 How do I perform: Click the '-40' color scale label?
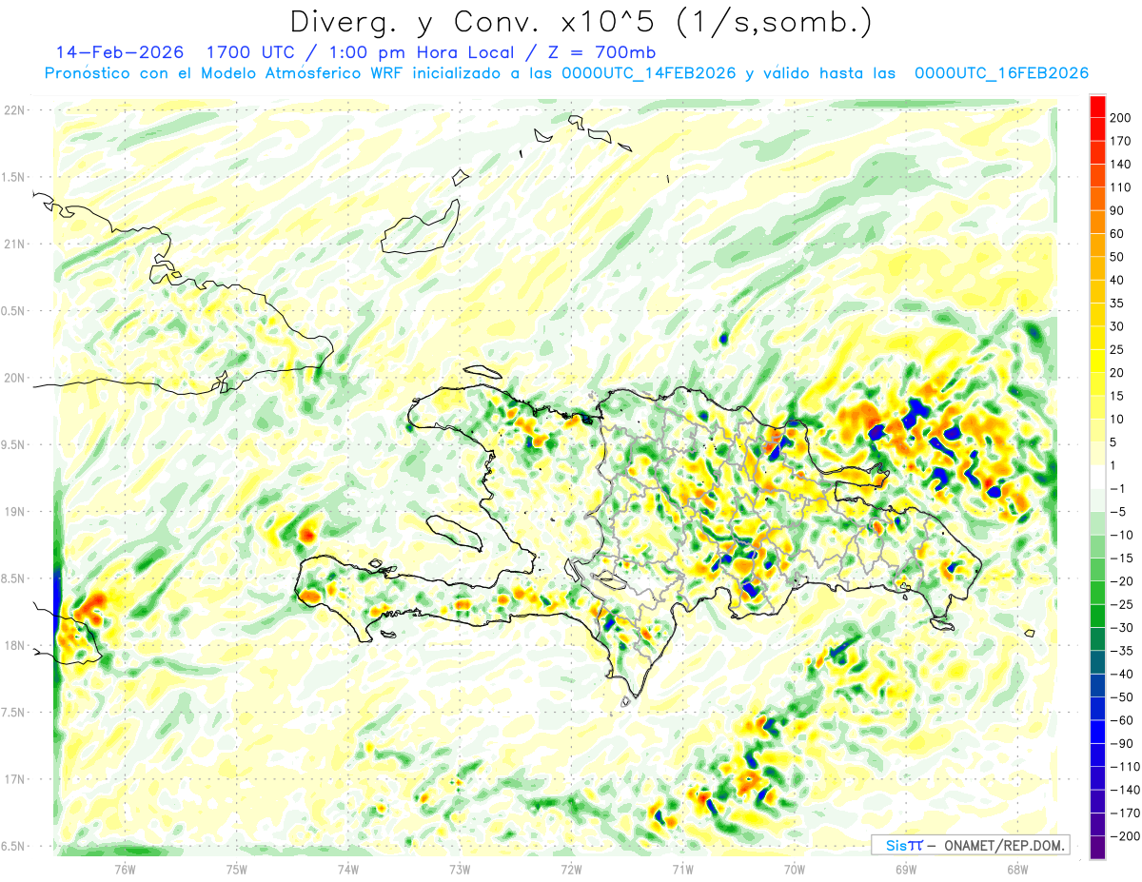point(1122,674)
